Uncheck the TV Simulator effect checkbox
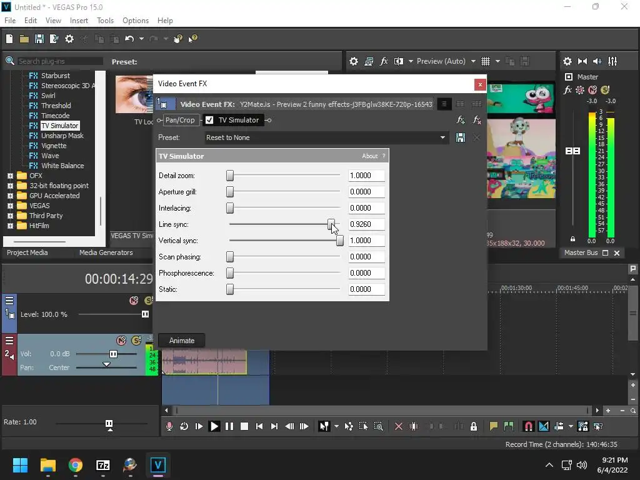 pyautogui.click(x=209, y=120)
